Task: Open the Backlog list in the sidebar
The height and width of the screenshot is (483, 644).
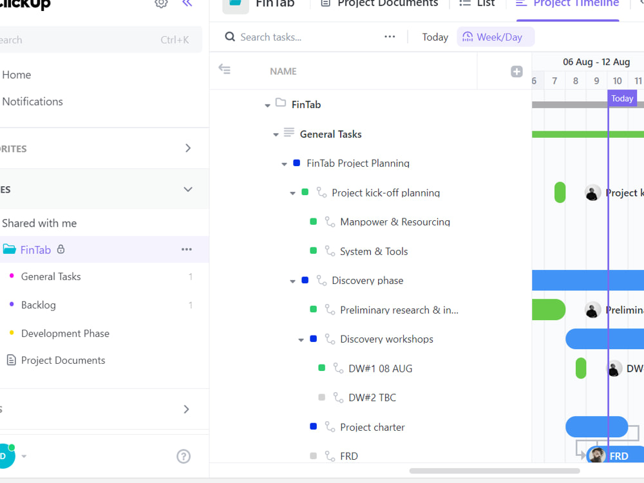Action: [x=38, y=305]
